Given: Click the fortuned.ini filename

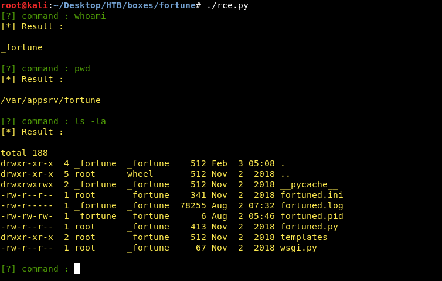Looking at the screenshot, I should (311, 195).
